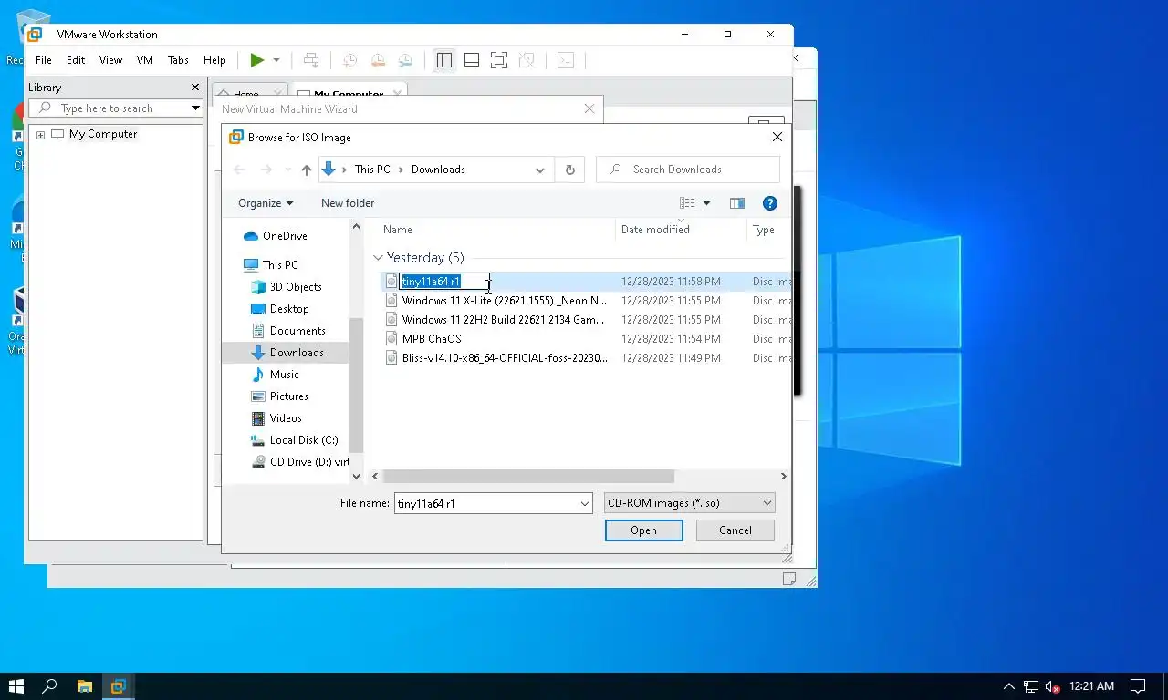The height and width of the screenshot is (700, 1168).
Task: Select OneDrive in the navigation pane
Action: coord(284,236)
